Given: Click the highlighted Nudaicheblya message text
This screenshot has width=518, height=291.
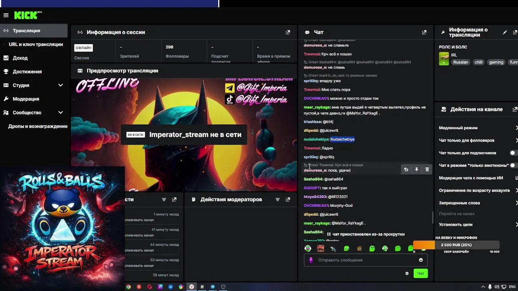Looking at the screenshot, I should coord(342,139).
